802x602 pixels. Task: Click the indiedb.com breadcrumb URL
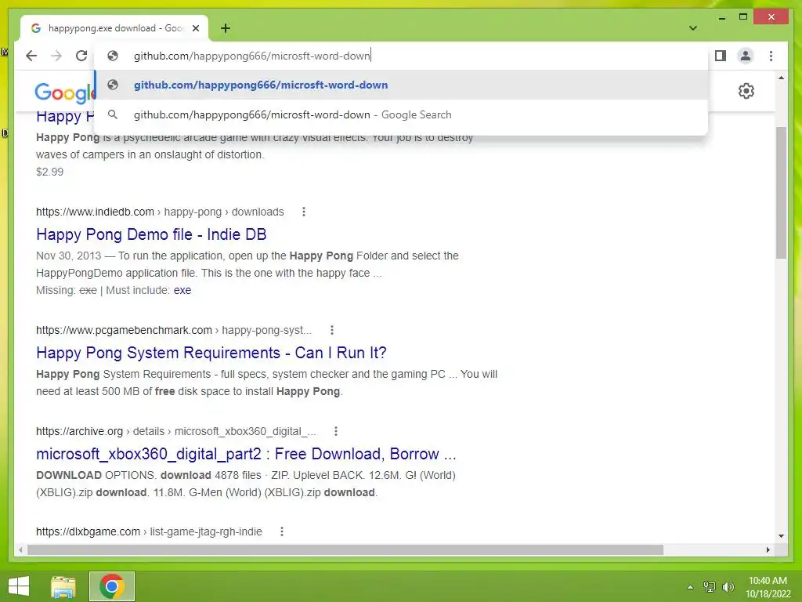[160, 212]
